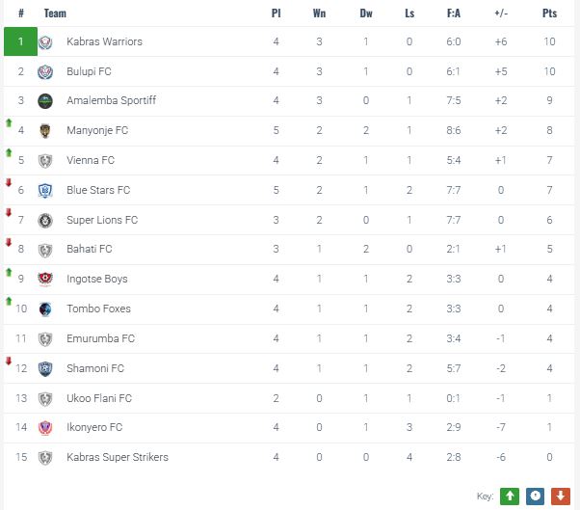Click the Super Lions FC logo
The image size is (580, 510).
(x=45, y=221)
